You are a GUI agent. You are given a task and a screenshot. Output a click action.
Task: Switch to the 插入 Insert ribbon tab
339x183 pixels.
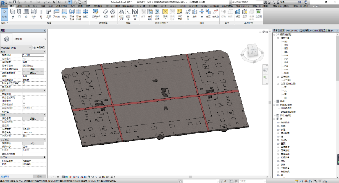35,6
